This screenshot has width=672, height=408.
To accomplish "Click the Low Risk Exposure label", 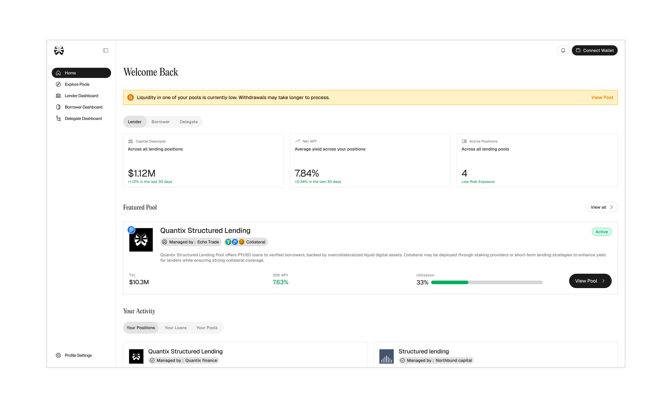I will tap(478, 182).
